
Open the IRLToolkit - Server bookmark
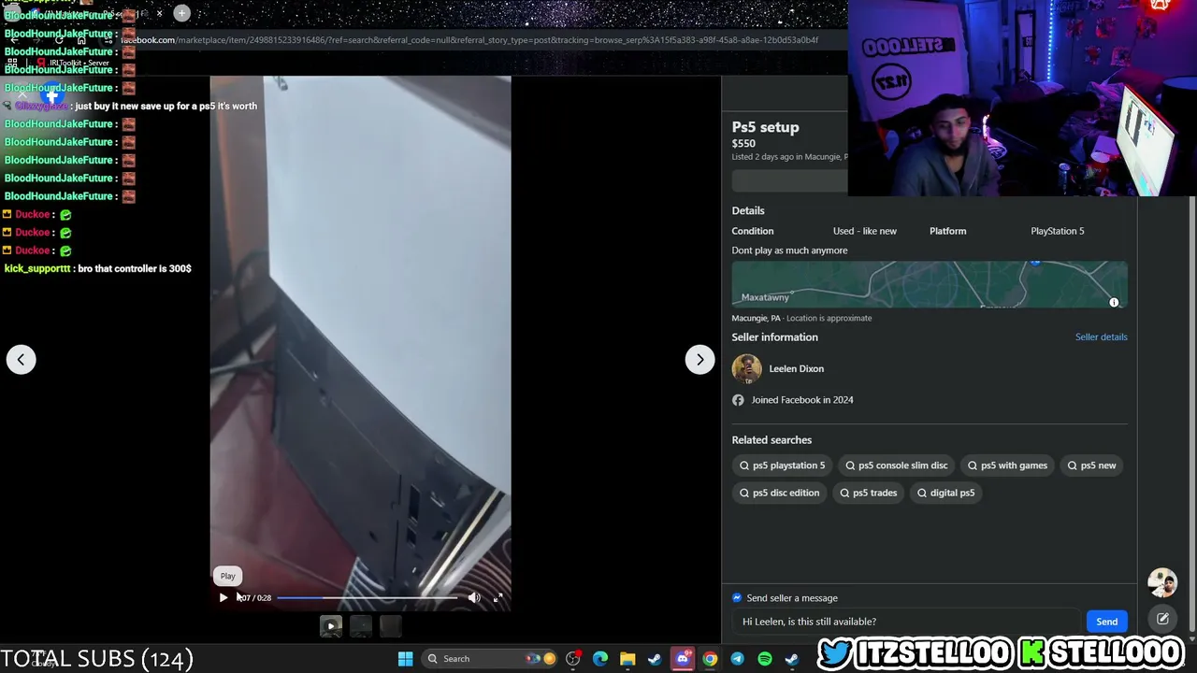click(73, 63)
